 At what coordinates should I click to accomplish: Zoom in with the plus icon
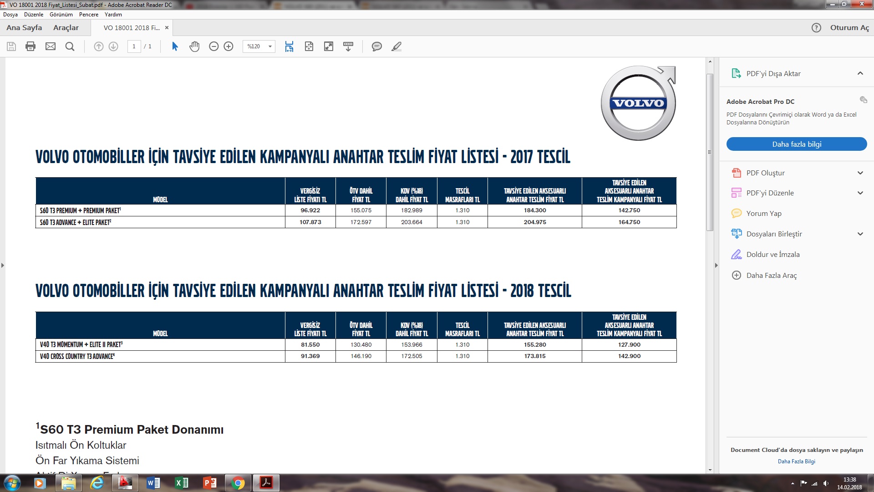tap(229, 46)
